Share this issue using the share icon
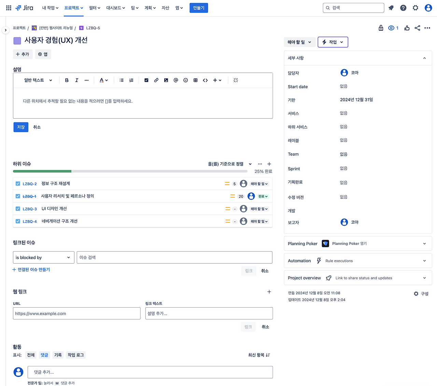The width and height of the screenshot is (437, 386). pos(417,28)
